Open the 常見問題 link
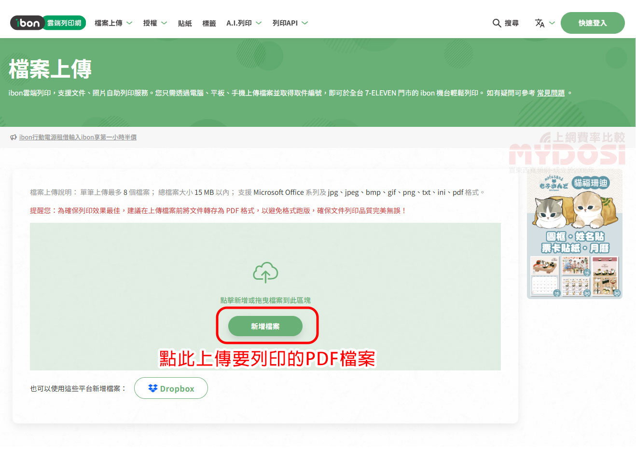The image size is (636, 450). click(551, 93)
